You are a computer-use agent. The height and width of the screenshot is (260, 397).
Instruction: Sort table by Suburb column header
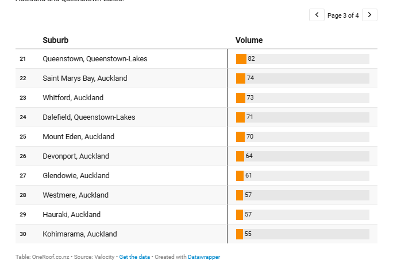[x=55, y=40]
